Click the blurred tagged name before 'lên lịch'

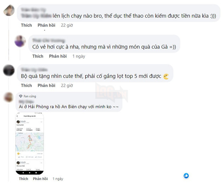tap(36, 16)
